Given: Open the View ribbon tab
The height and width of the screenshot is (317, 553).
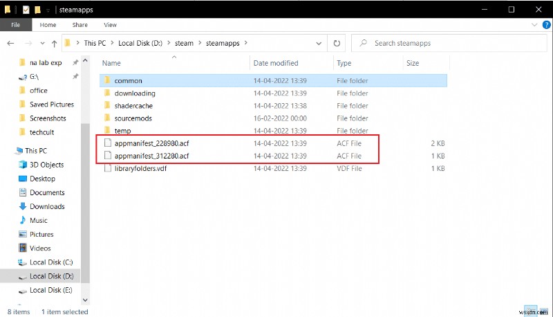Looking at the screenshot, I should (110, 25).
